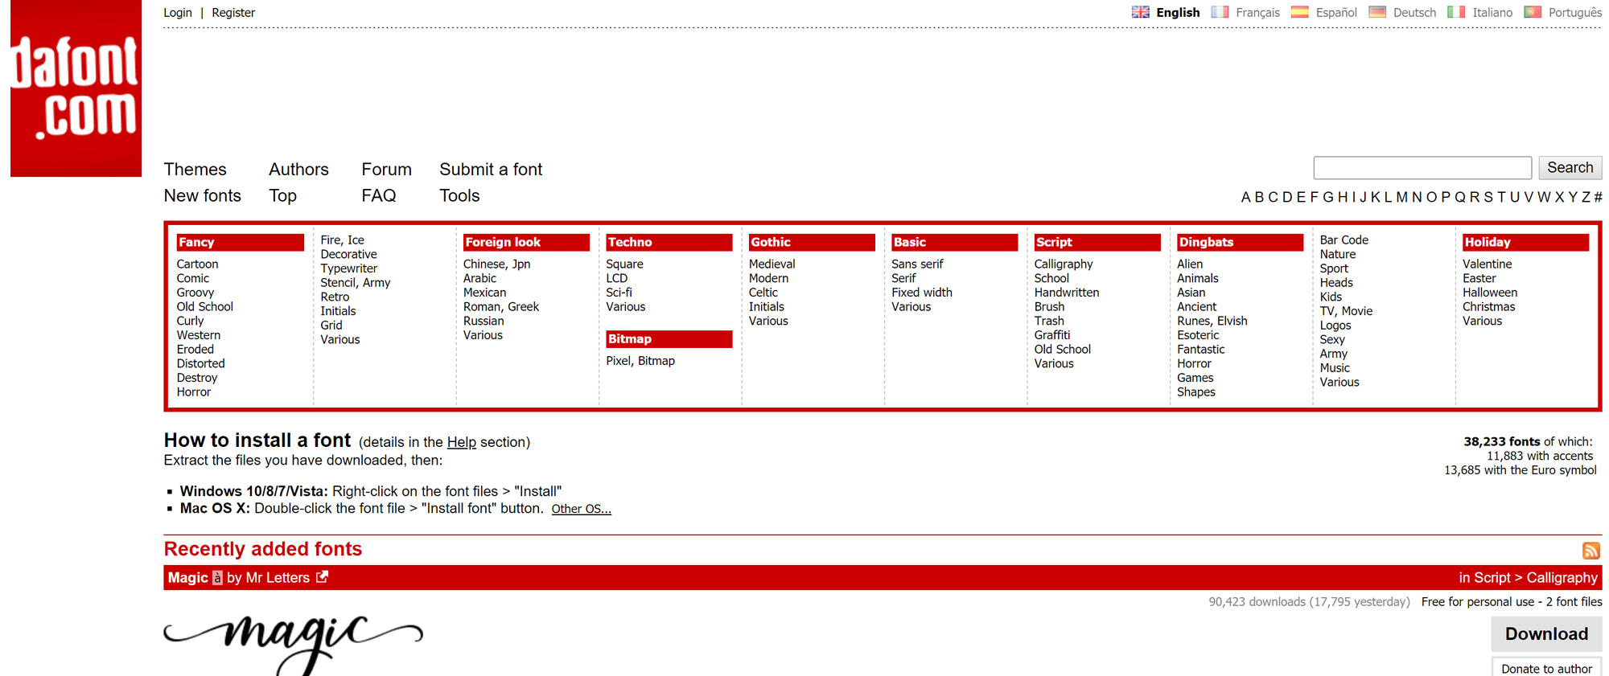Click the Search button
Image resolution: width=1609 pixels, height=676 pixels.
click(x=1570, y=167)
